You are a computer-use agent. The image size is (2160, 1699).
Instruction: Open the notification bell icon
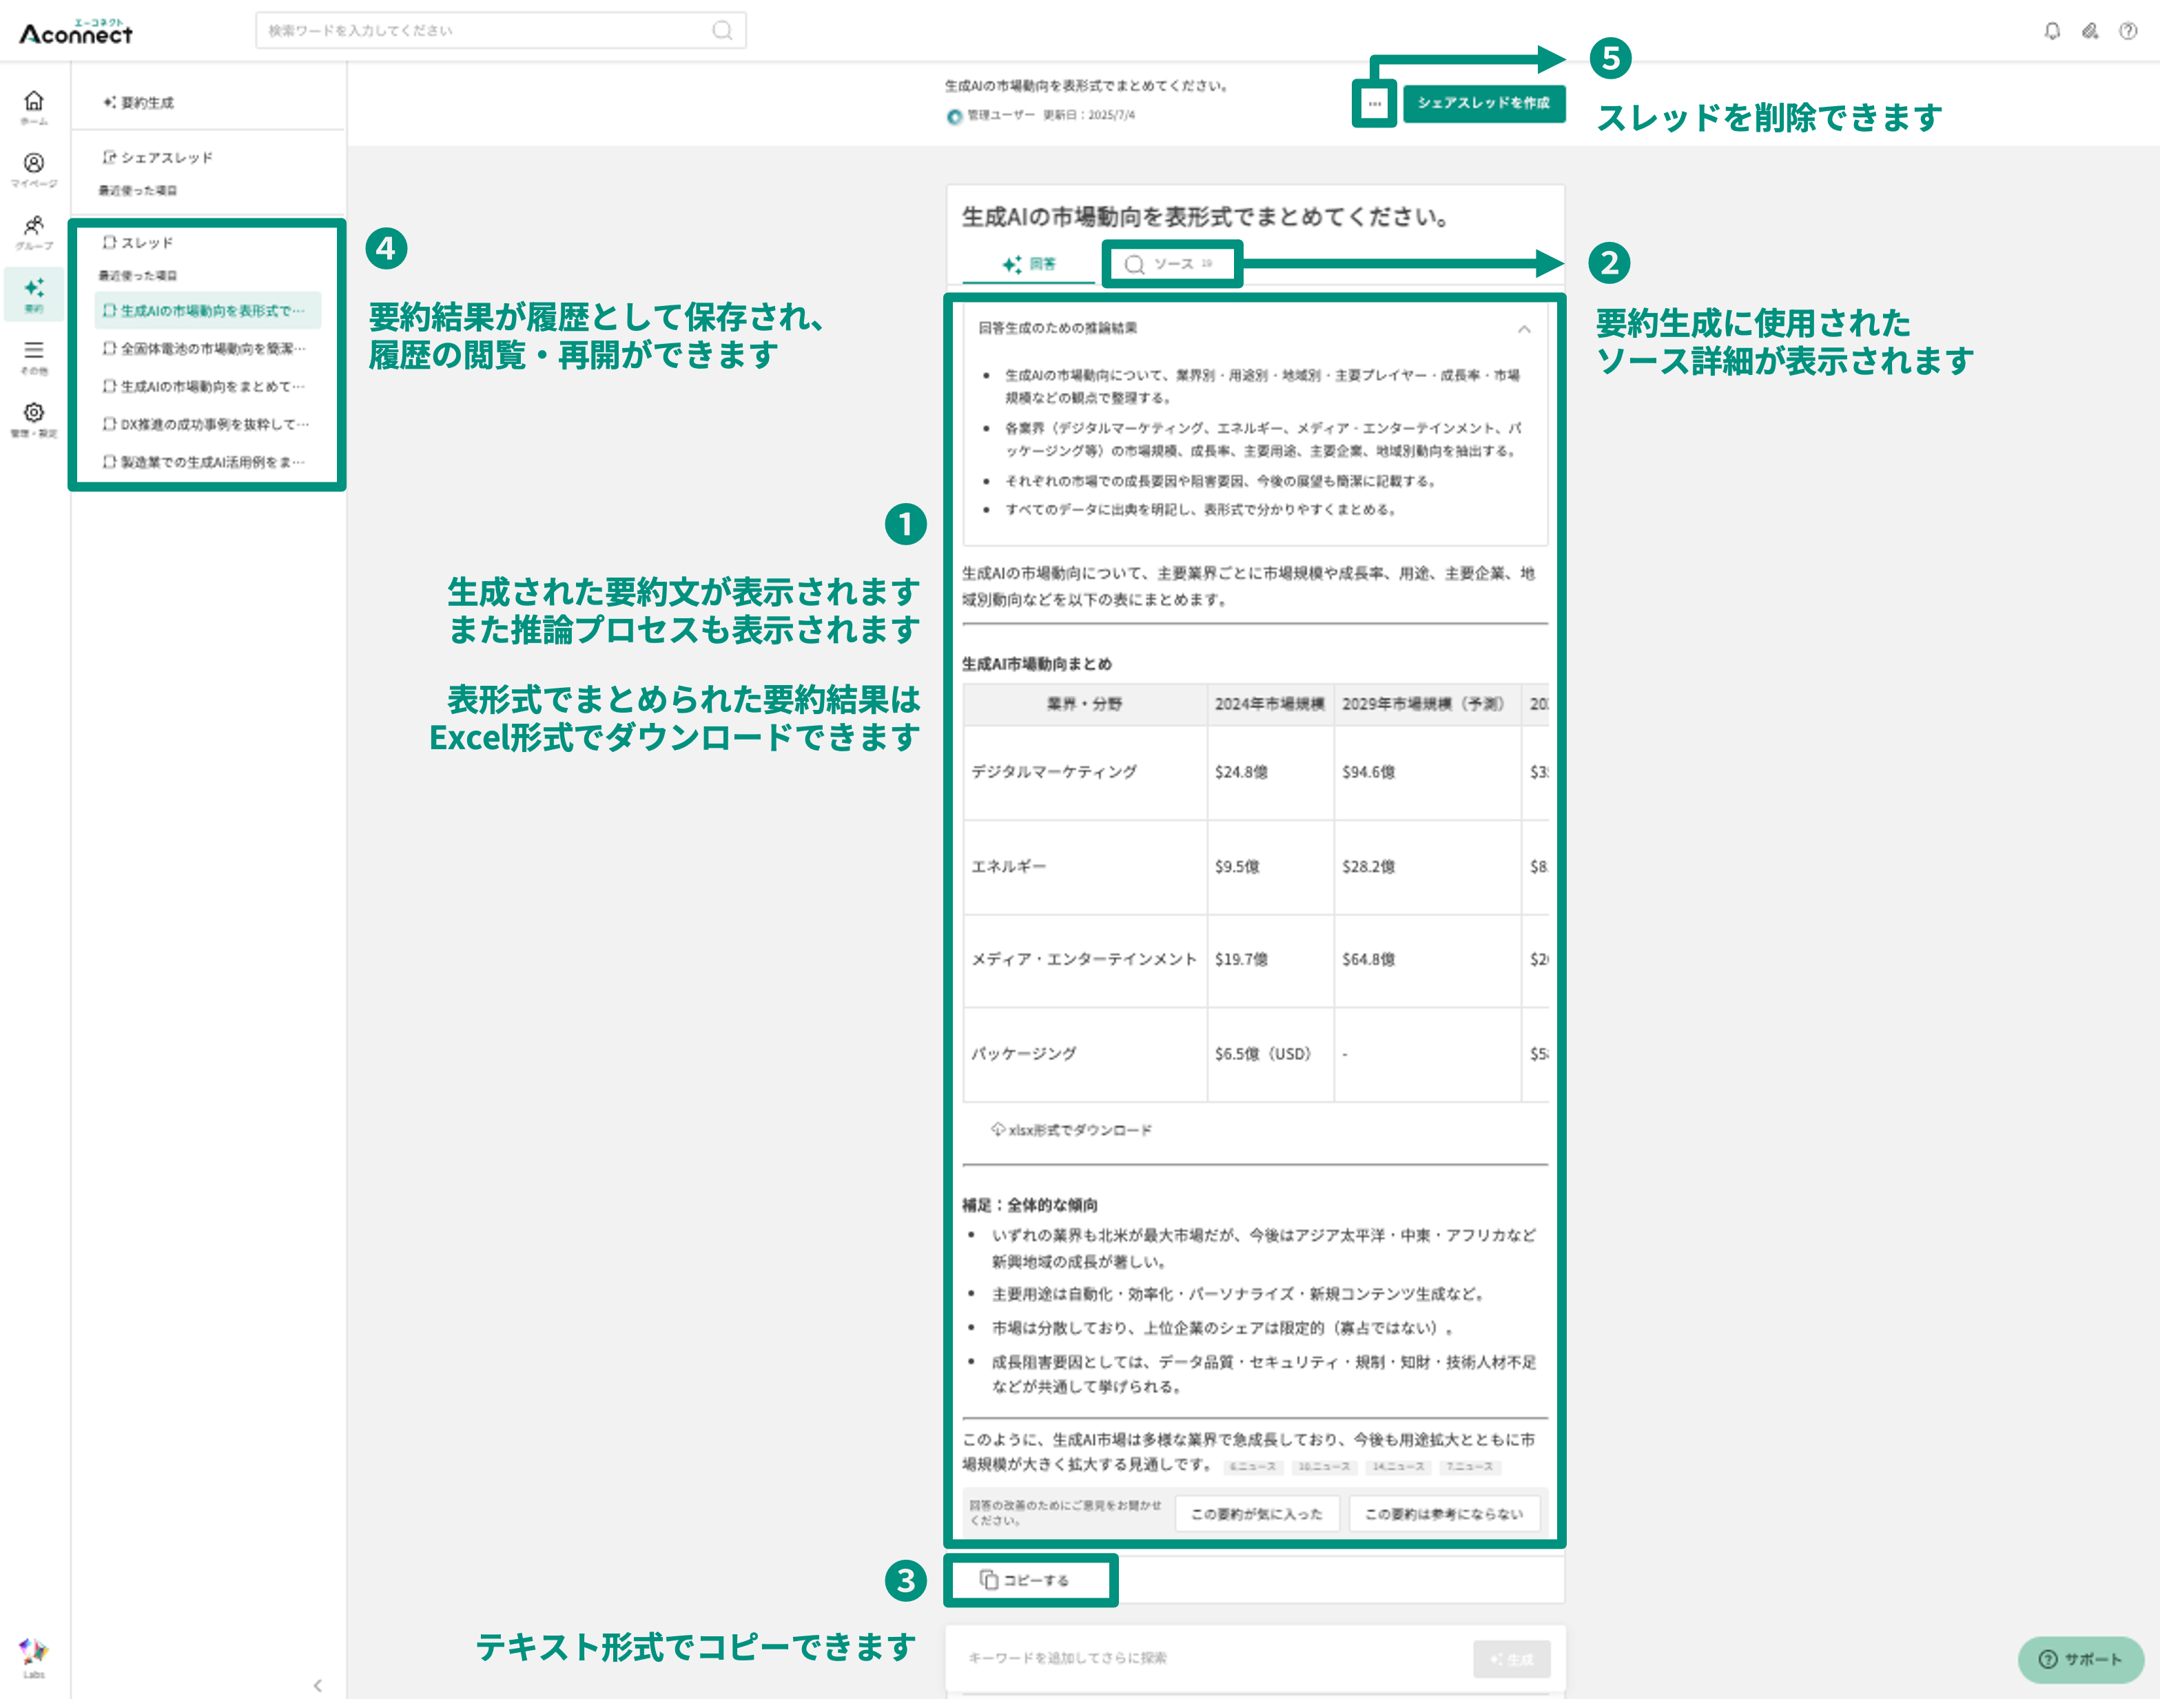pyautogui.click(x=2050, y=30)
